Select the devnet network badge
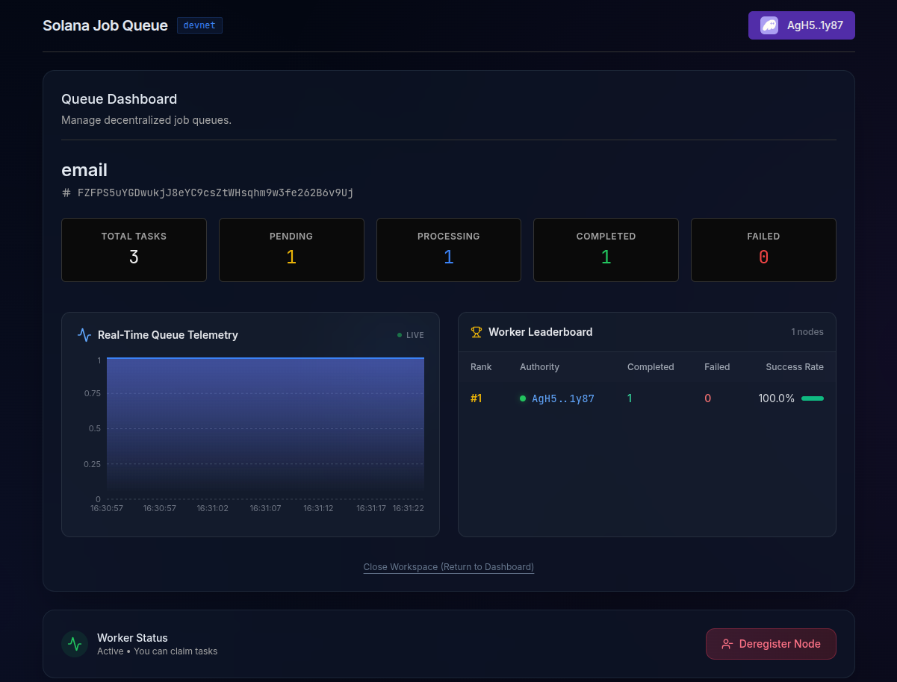 [199, 25]
